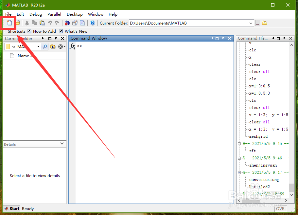Viewport: 298px width, 215px height.
Task: Click the Undo toolbar icon
Action: [x=50, y=23]
